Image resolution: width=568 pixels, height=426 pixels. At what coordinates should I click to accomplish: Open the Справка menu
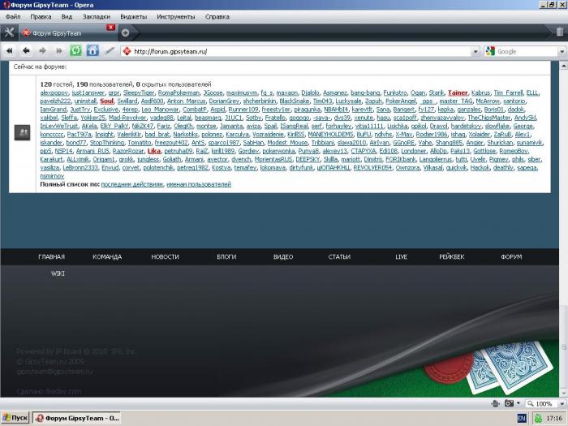[217, 17]
